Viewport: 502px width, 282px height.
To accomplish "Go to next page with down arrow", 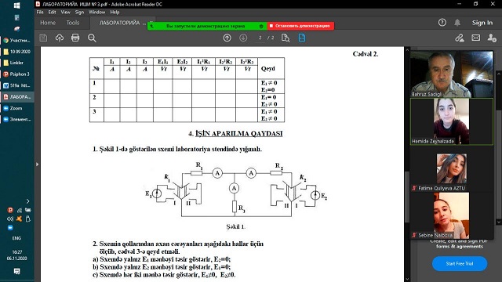I will [243, 38].
